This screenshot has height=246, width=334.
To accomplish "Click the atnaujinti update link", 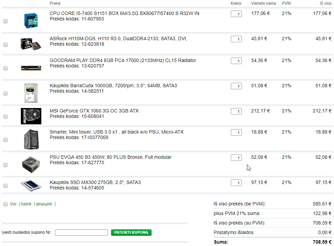I will point(44,204).
